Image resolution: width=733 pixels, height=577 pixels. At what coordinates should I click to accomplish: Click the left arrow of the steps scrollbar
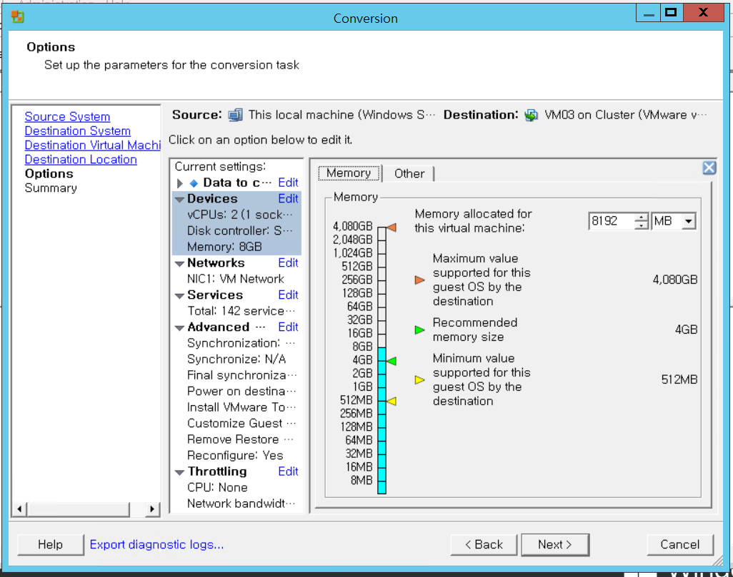click(x=19, y=509)
